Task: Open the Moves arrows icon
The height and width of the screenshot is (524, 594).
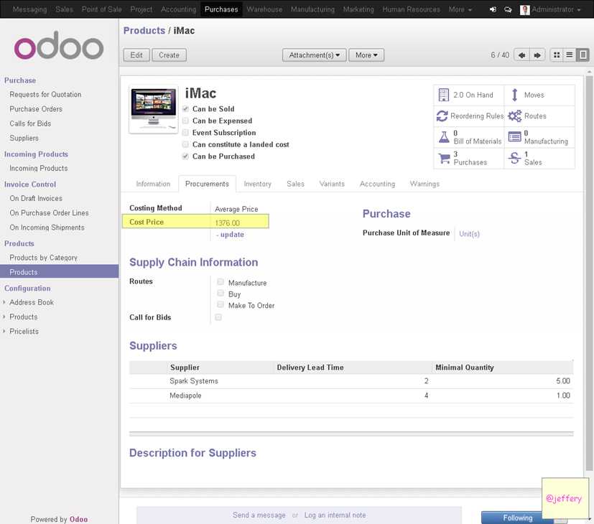Action: [514, 95]
